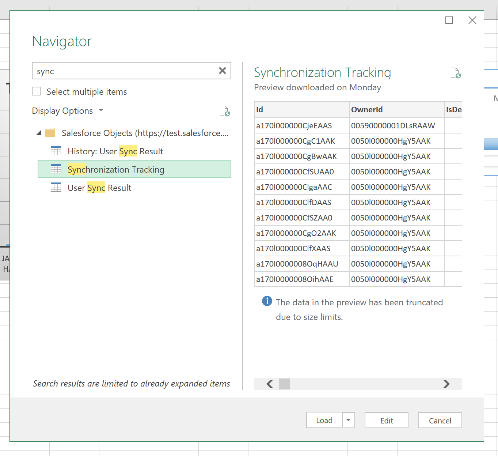The image size is (498, 456).
Task: Click cell a170l000000CgO2AAK
Action: pyautogui.click(x=302, y=233)
